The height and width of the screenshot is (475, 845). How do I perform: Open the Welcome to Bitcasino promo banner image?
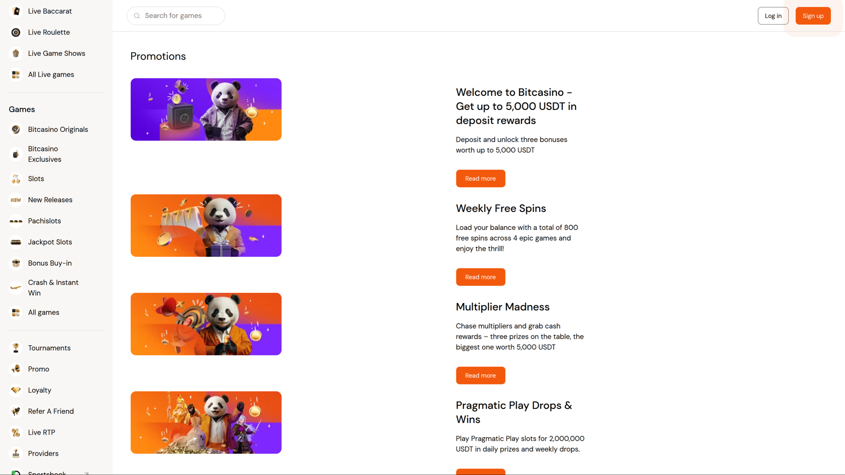pos(206,110)
